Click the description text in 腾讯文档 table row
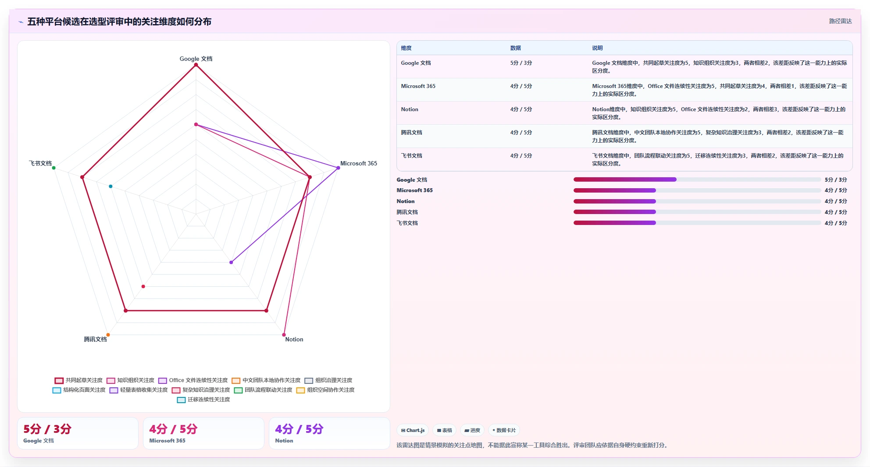The width and height of the screenshot is (870, 467). click(718, 137)
